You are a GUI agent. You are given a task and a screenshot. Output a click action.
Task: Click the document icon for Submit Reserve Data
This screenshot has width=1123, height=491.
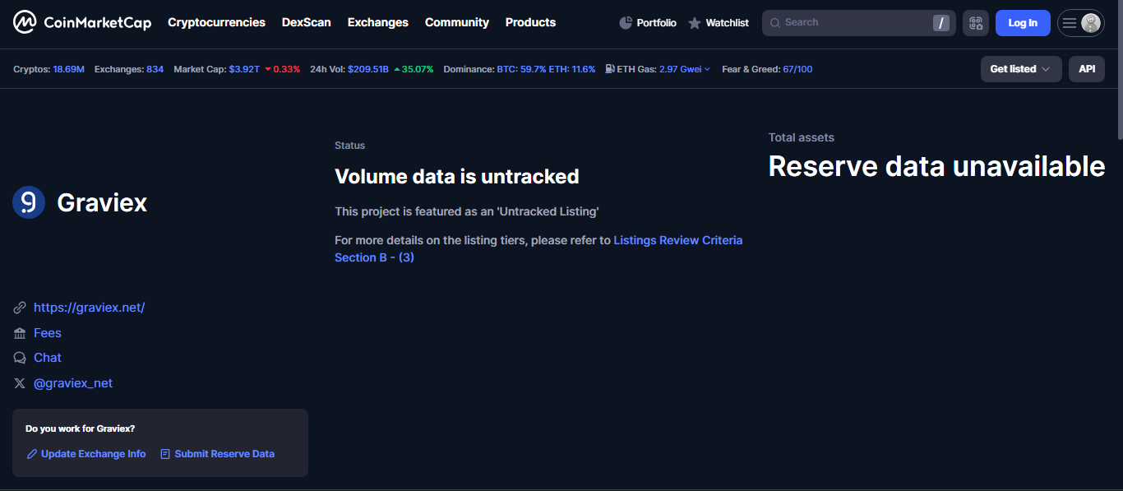tap(165, 454)
